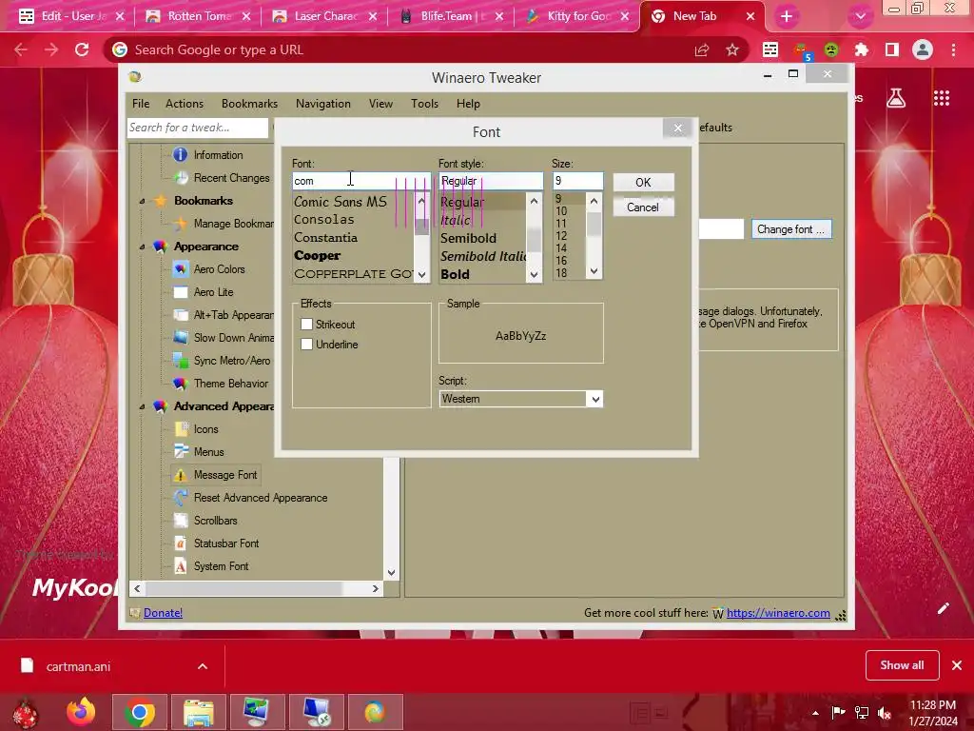This screenshot has height=731, width=974.
Task: Collapse the Appearance tree node
Action: [143, 247]
